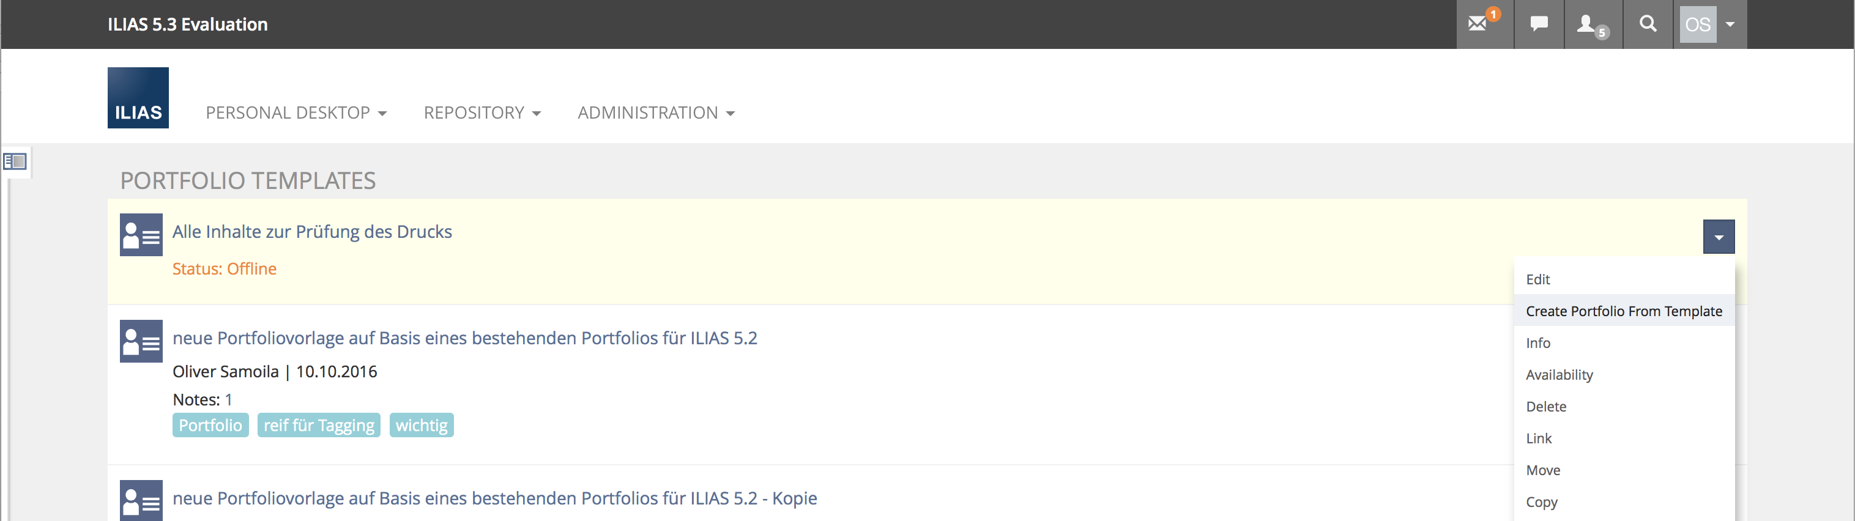
Task: Choose 'Edit' from the actions menu
Action: [x=1537, y=279]
